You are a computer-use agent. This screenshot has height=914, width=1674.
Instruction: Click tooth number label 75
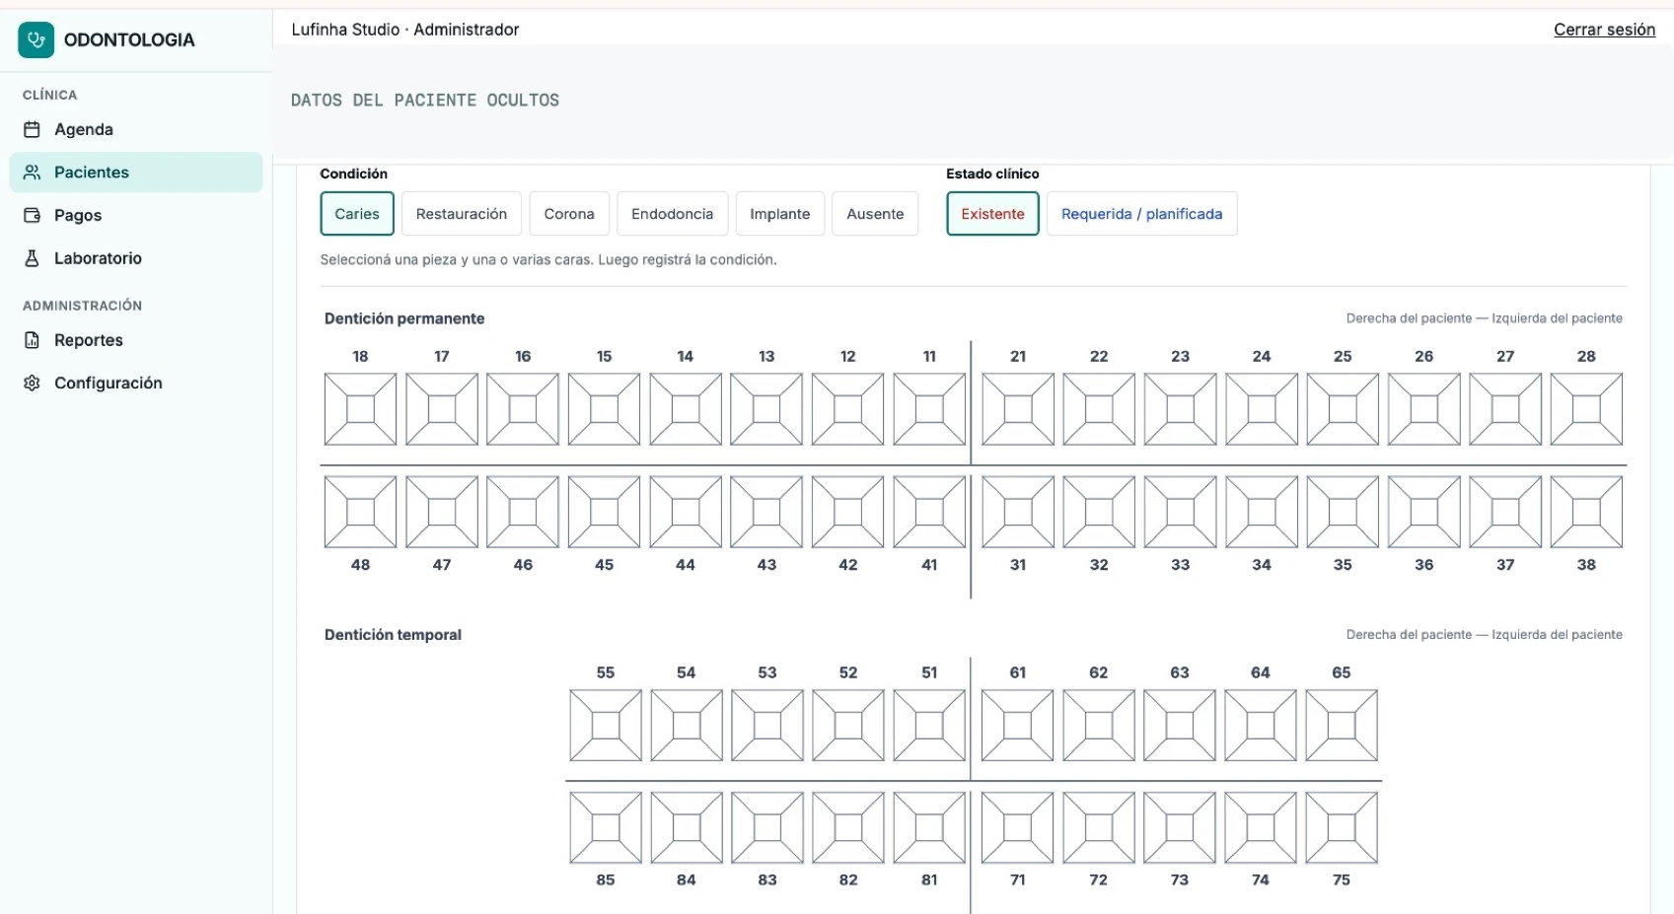[x=1342, y=879]
